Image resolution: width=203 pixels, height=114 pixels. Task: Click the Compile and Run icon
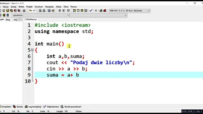(x=82, y=11)
